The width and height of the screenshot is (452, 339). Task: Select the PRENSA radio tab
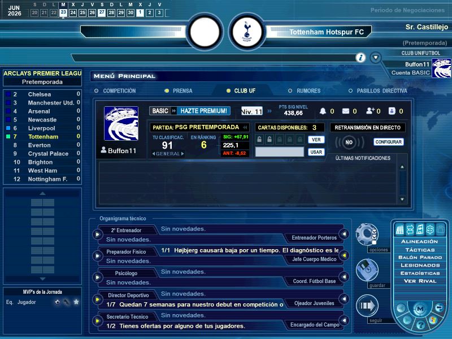pos(178,91)
